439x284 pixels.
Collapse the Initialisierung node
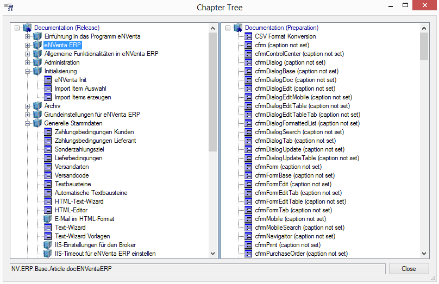click(27, 71)
